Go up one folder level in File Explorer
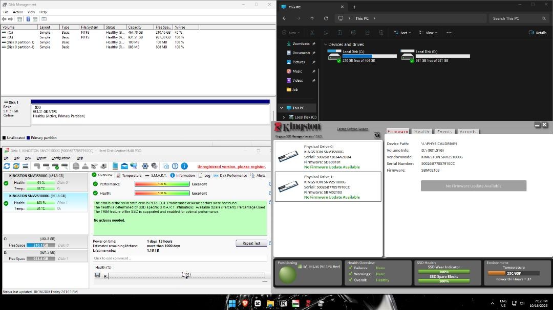Image resolution: width=553 pixels, height=310 pixels. tap(312, 18)
